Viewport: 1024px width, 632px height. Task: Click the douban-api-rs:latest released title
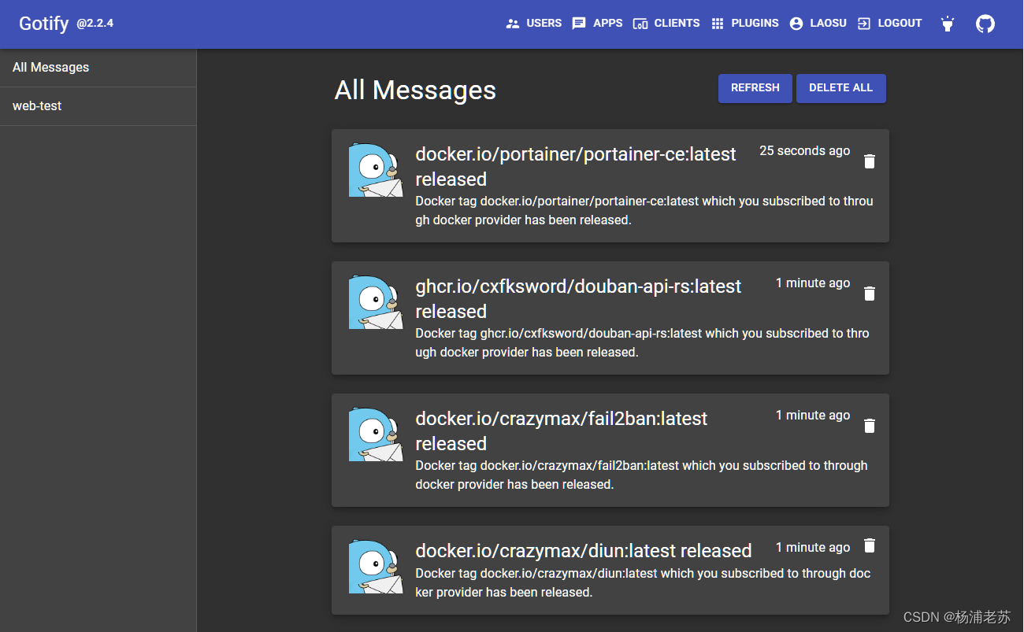[578, 298]
